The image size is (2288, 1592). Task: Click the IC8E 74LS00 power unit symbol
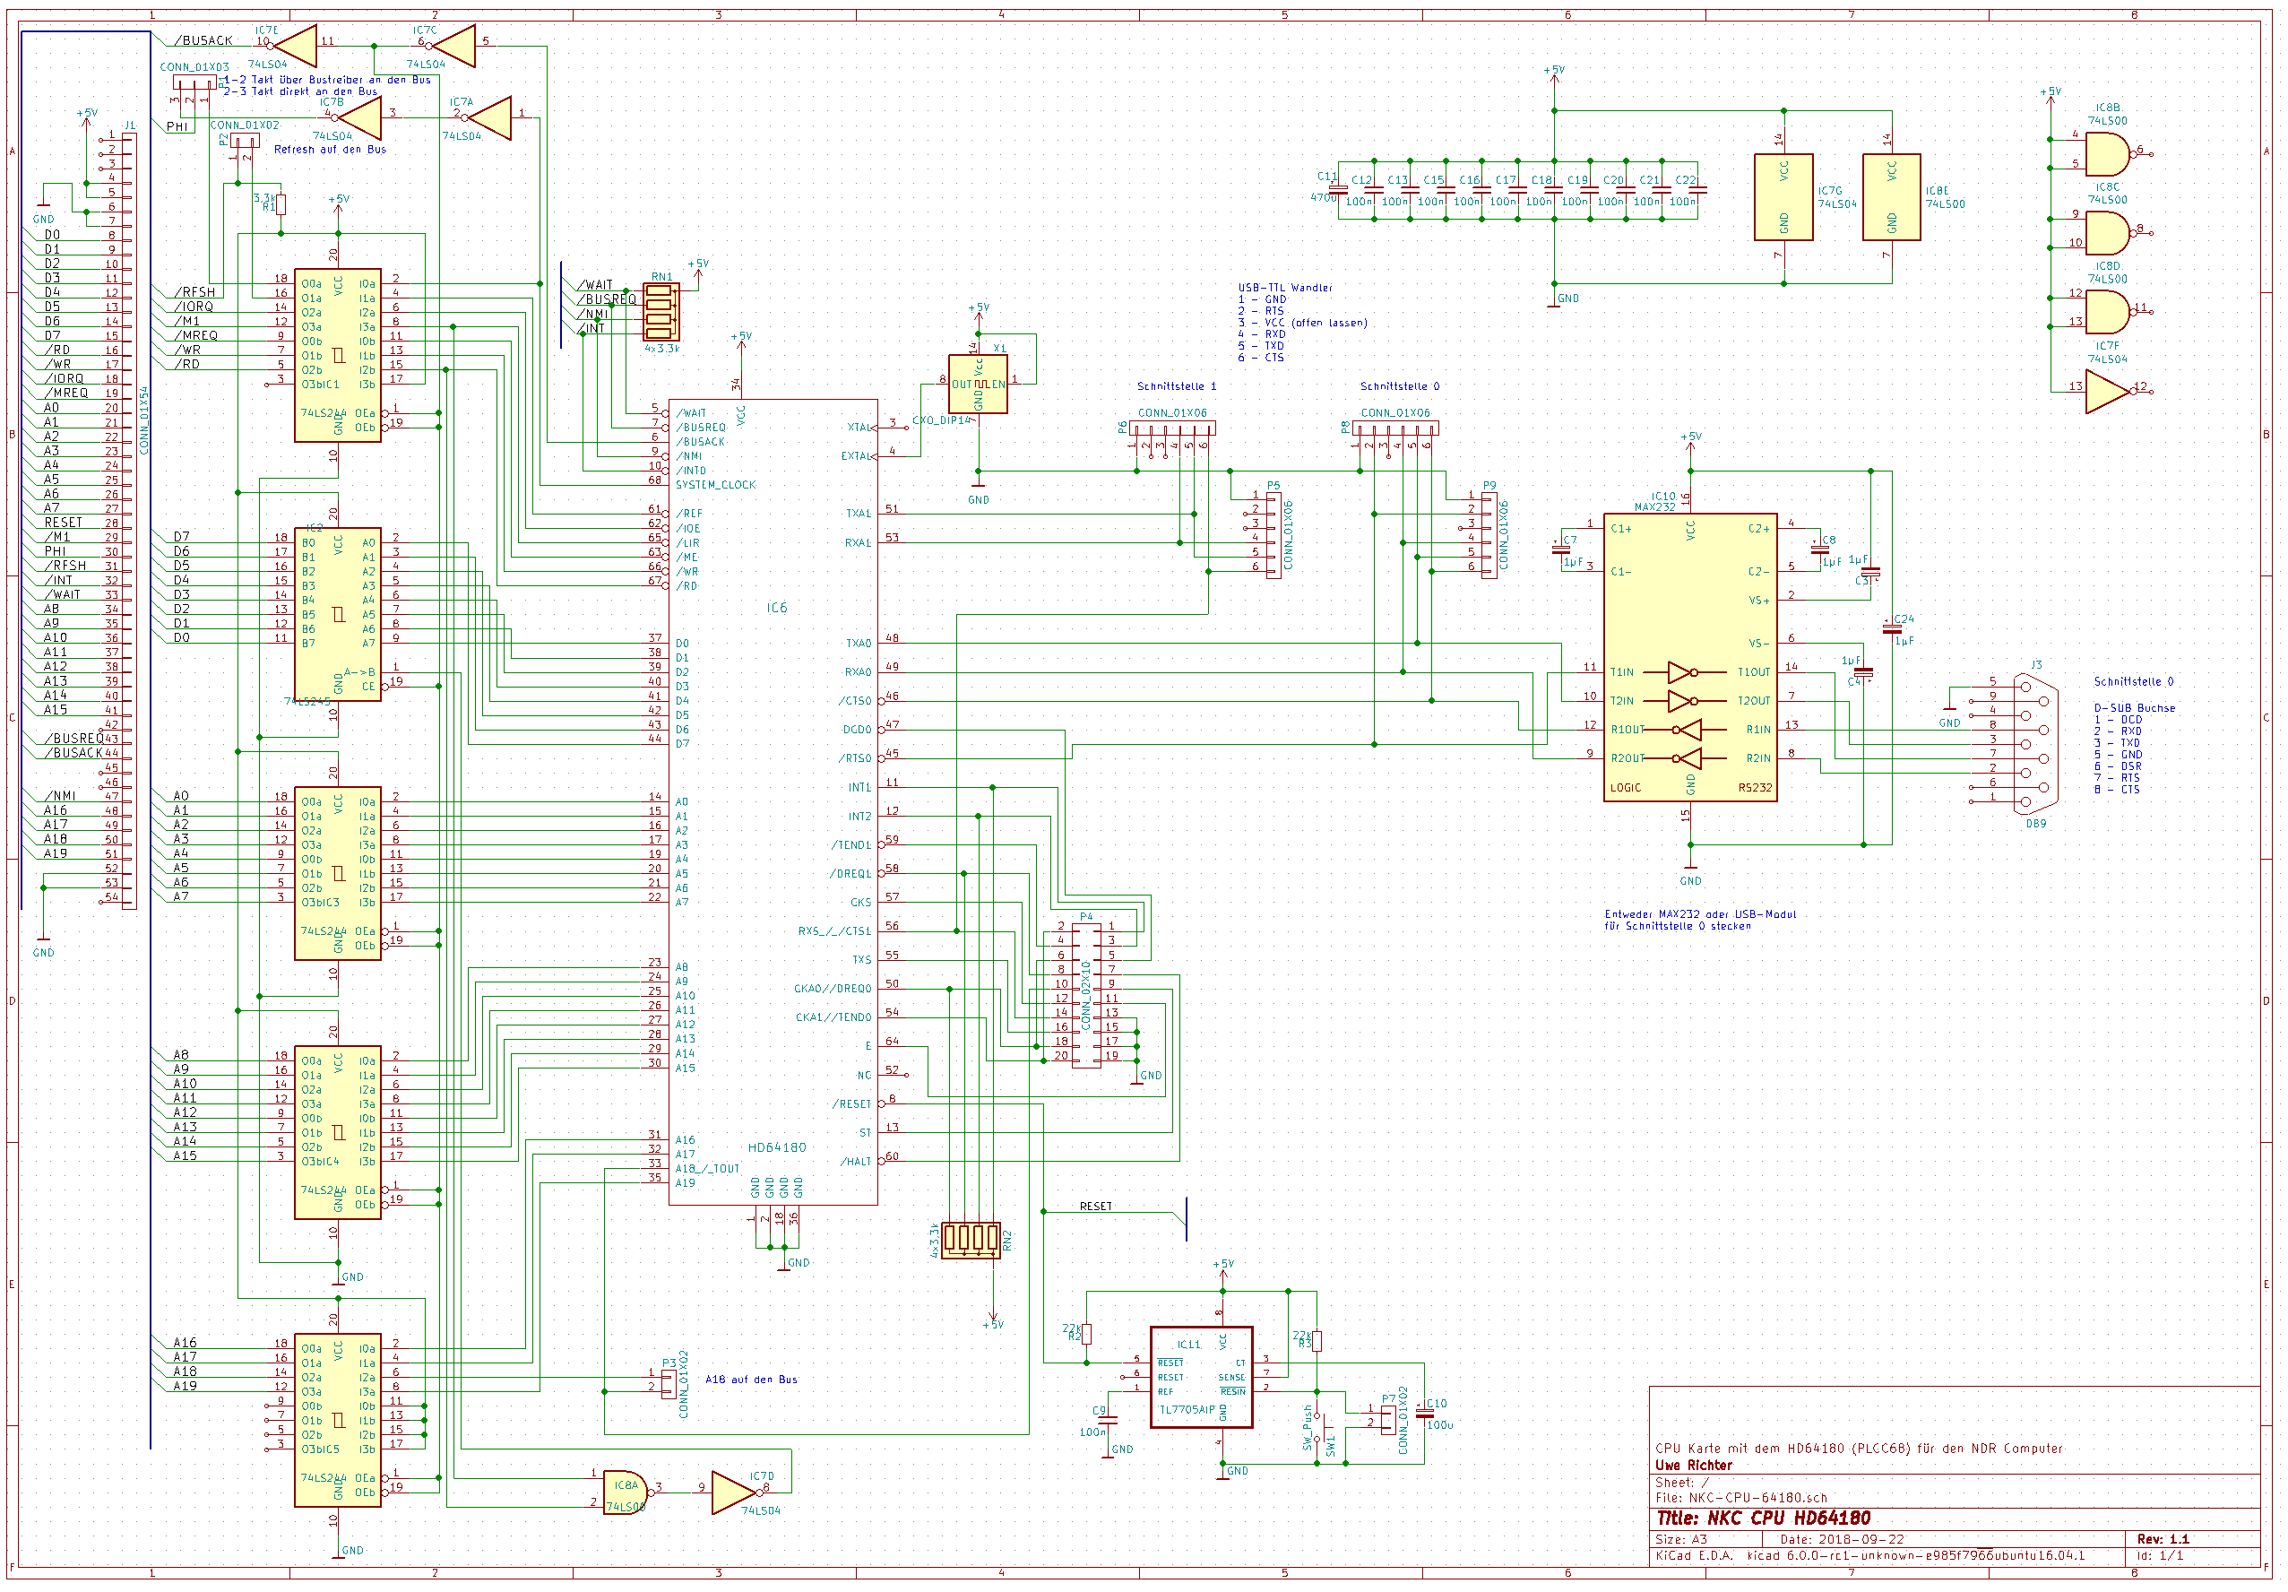pyautogui.click(x=1891, y=197)
